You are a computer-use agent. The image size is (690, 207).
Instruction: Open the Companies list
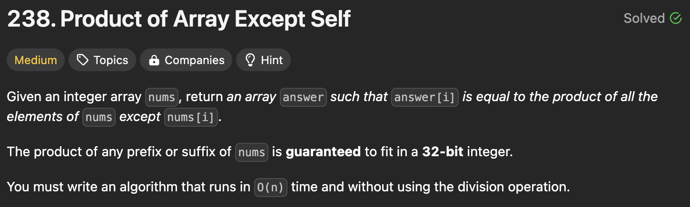[x=186, y=60]
